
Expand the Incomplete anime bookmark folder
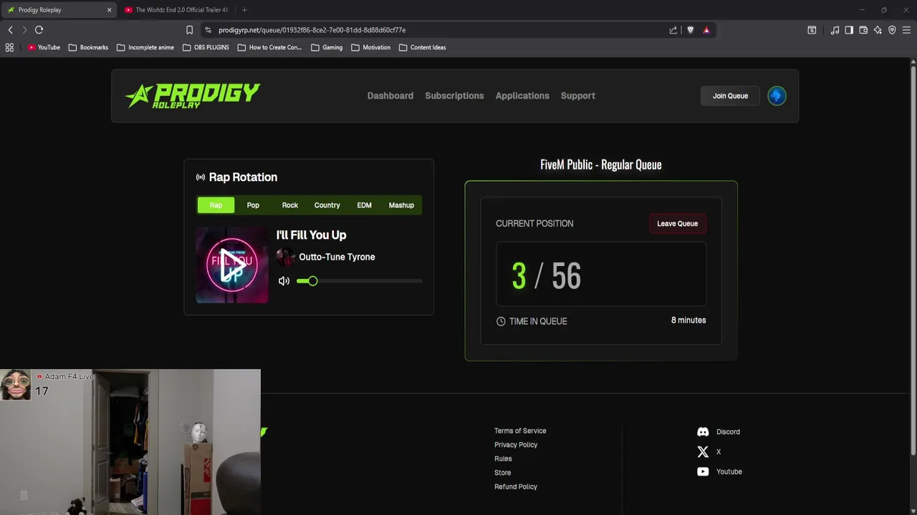click(145, 47)
